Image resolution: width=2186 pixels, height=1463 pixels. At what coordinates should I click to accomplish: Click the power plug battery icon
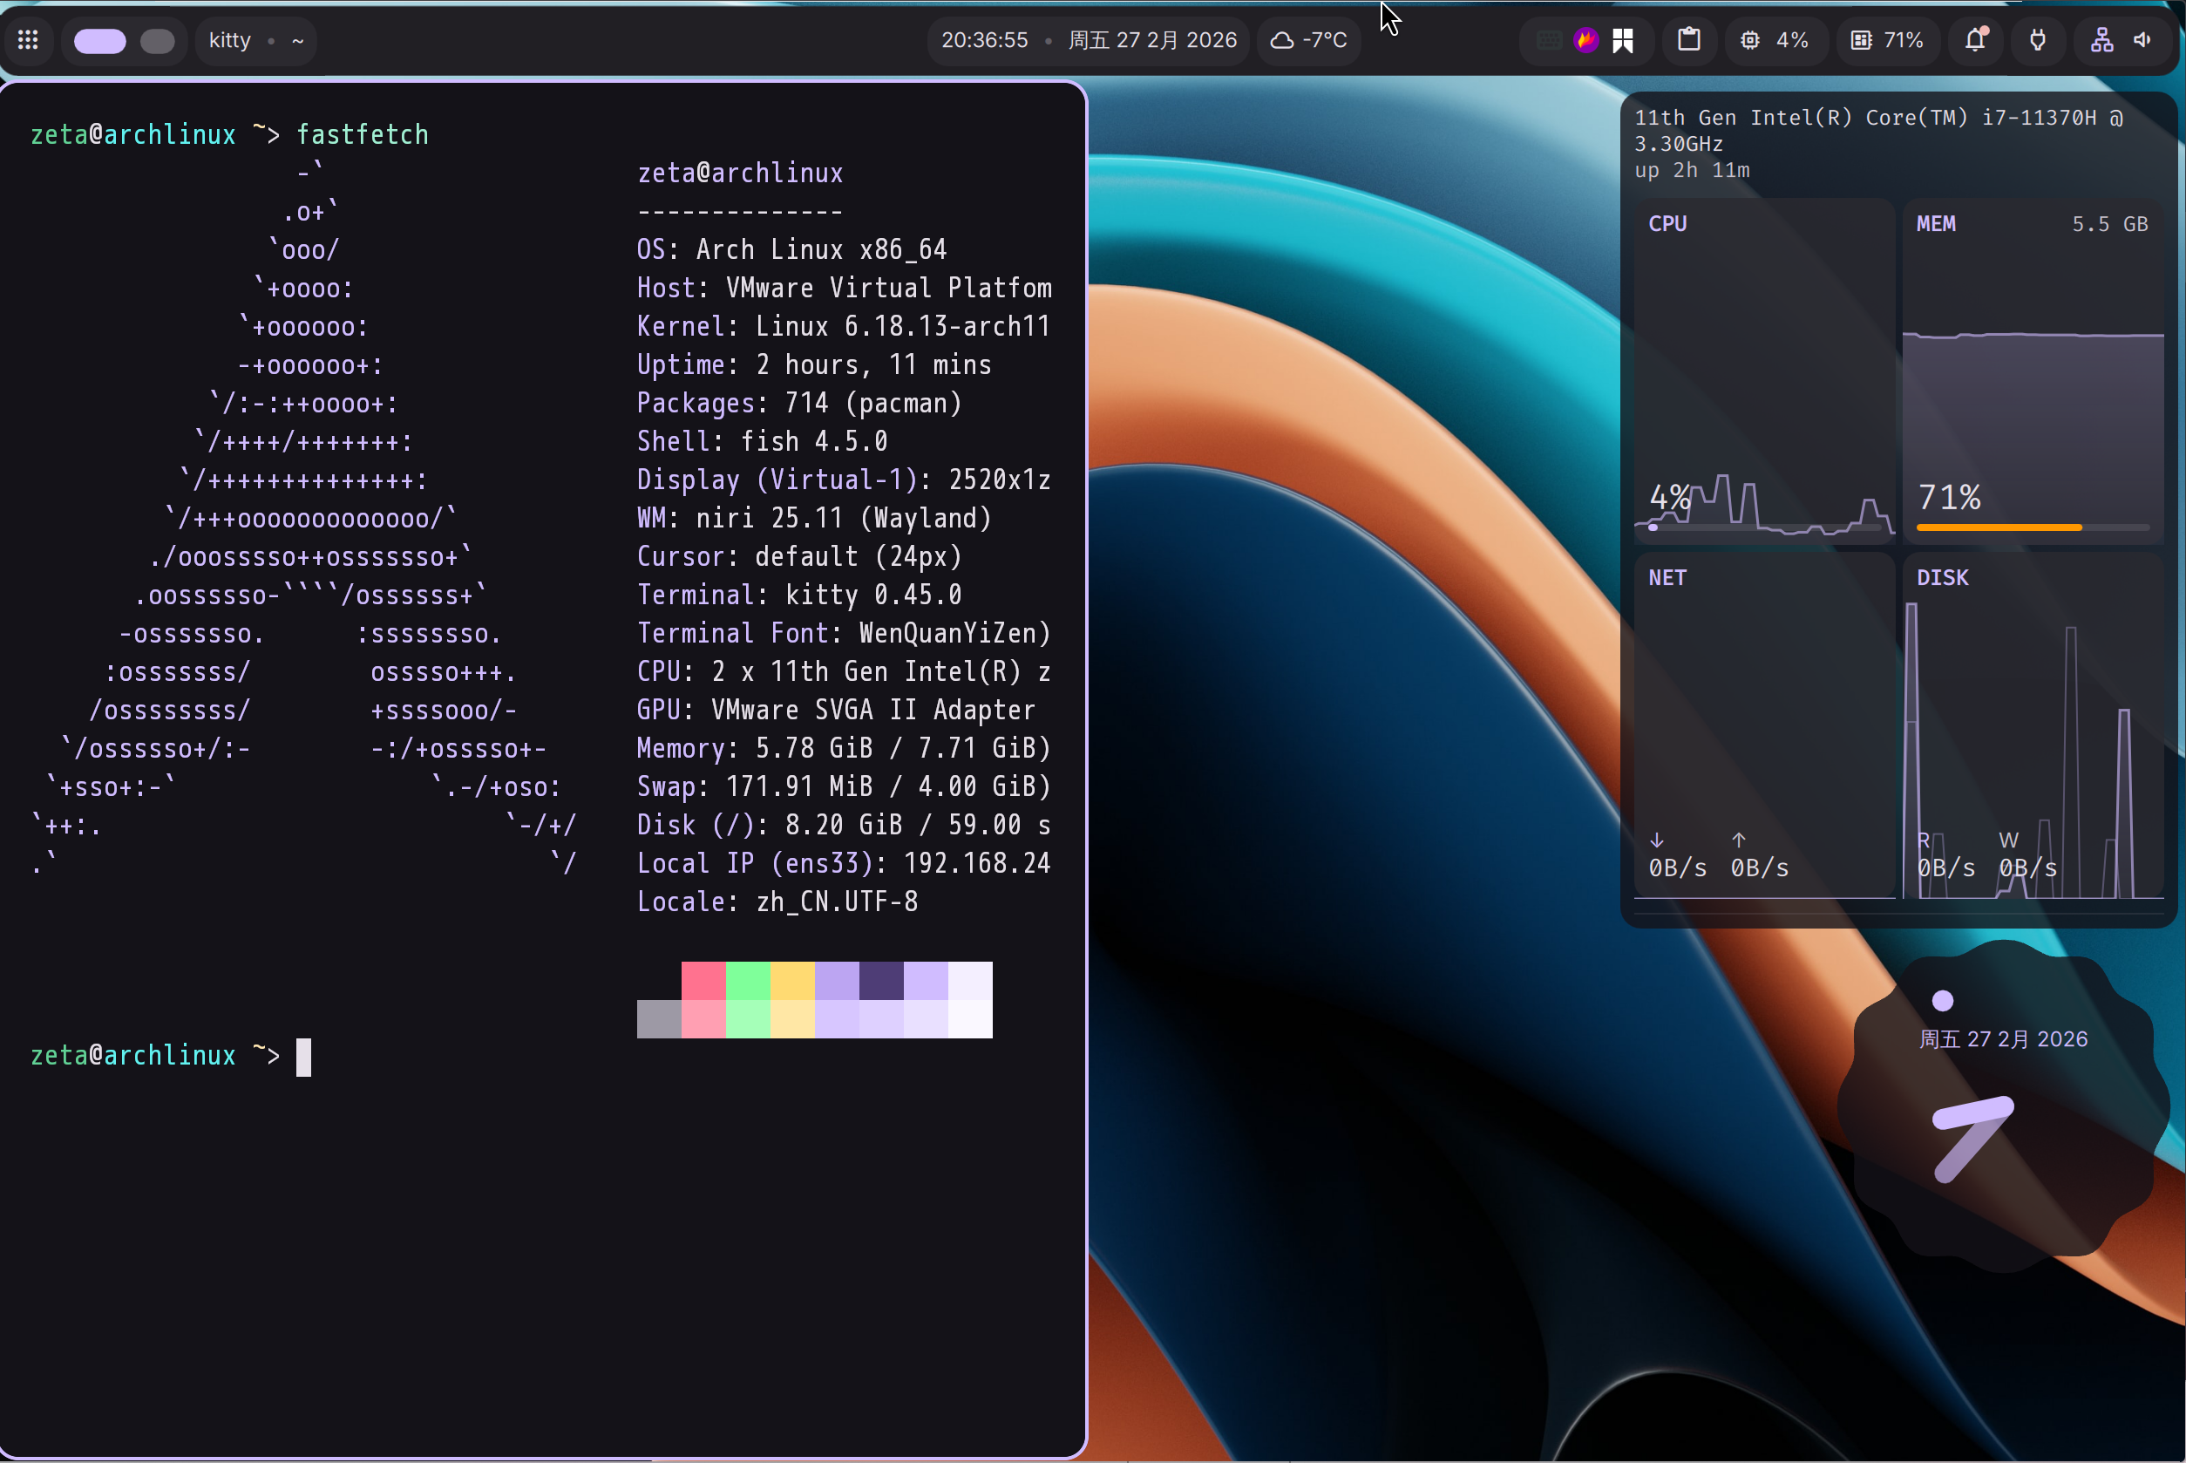(x=2038, y=40)
